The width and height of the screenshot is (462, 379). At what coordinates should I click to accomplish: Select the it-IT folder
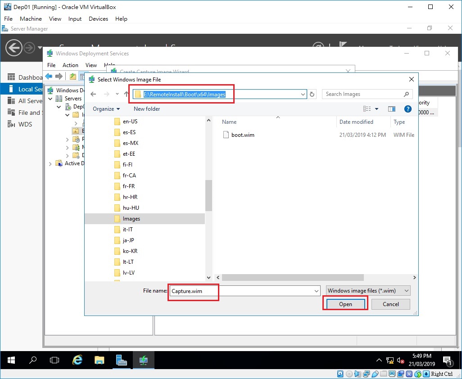click(x=127, y=230)
